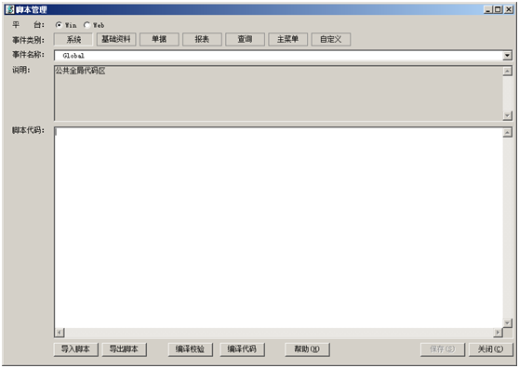Viewport: 519px width, 368px height.
Task: Click the 脚本管理 title bar app icon
Action: click(10, 9)
